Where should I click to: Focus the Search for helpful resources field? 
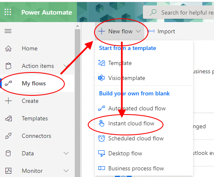pyautogui.click(x=179, y=12)
